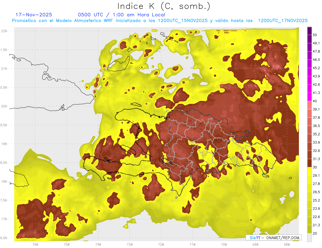Click the colorbar value "33.9"
The width and height of the screenshot is (322, 248).
click(316, 142)
